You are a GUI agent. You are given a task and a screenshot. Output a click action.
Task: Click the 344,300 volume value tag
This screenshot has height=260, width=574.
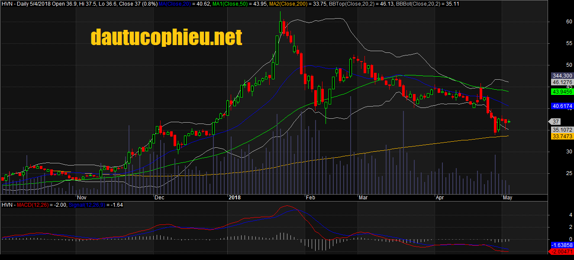(x=561, y=75)
